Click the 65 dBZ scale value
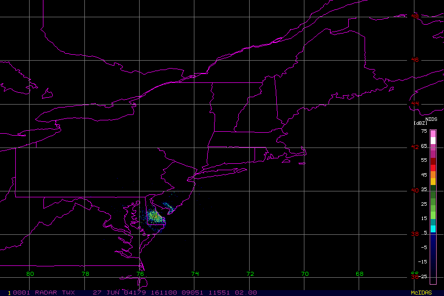This screenshot has height=296, width=444. coord(424,146)
